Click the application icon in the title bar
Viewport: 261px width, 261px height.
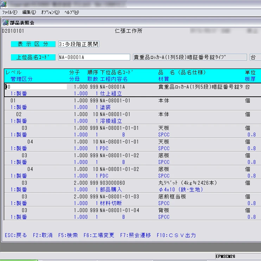(4, 4)
